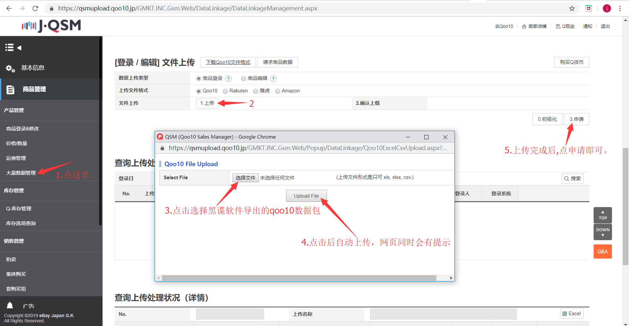Screen dimensions: 629x326
Task: Select 商品编辑 radio button
Action: click(243, 79)
